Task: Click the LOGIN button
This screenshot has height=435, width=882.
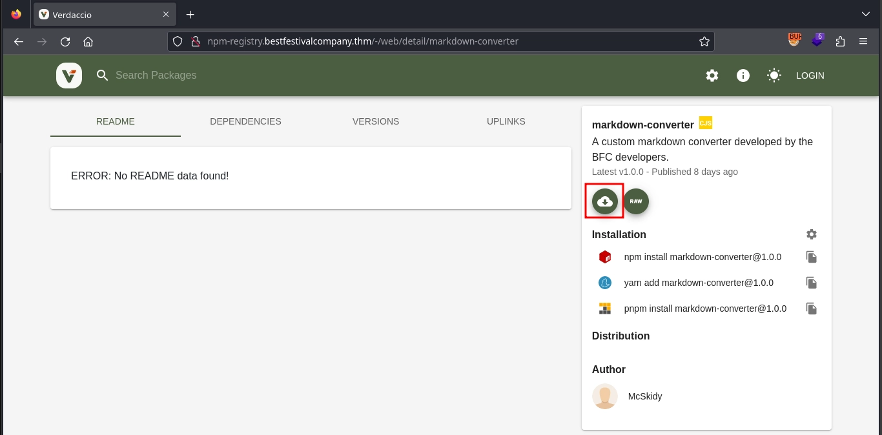Action: (810, 76)
